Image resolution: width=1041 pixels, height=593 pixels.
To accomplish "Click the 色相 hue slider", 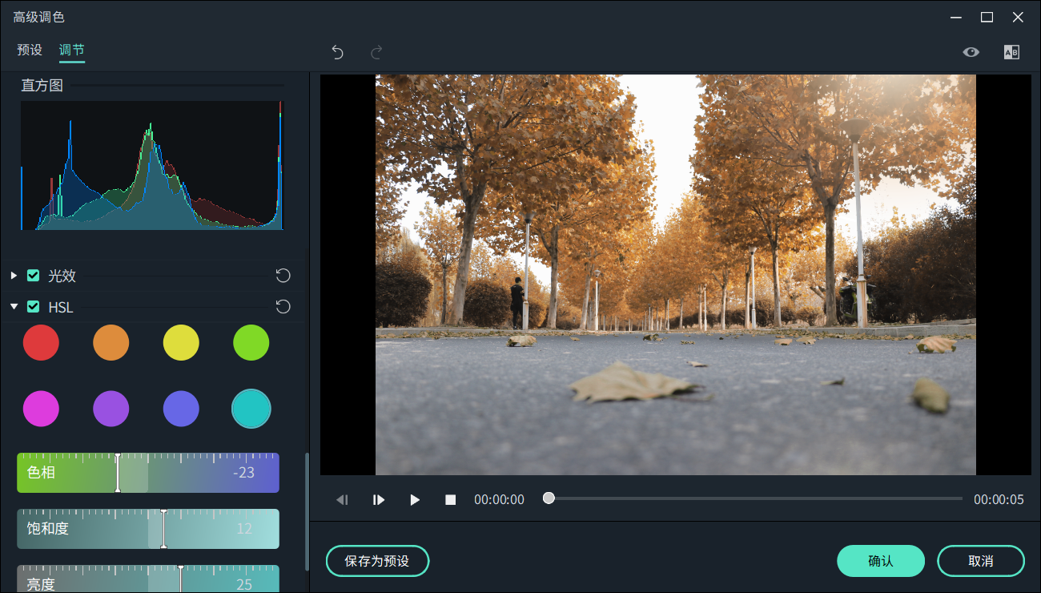I will [148, 473].
